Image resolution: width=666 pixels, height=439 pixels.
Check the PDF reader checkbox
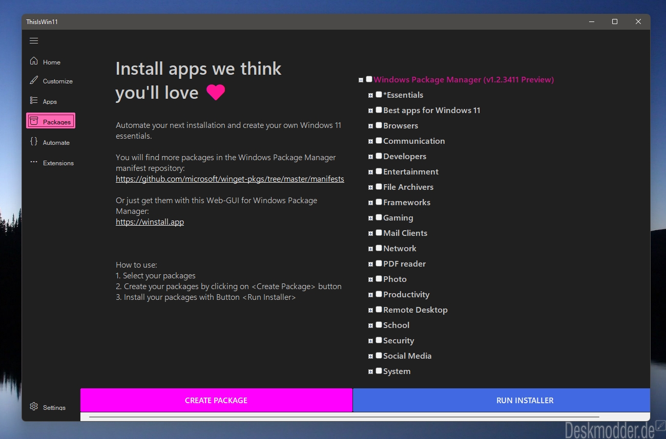379,264
